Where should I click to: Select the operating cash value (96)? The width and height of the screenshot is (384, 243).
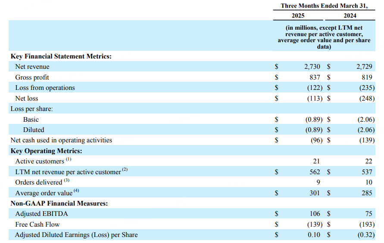click(x=316, y=140)
